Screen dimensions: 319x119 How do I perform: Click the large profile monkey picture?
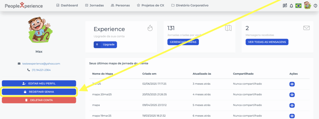pos(39,30)
